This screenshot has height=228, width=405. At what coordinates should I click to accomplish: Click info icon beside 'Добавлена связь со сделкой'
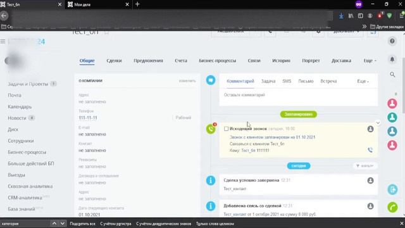(x=211, y=206)
